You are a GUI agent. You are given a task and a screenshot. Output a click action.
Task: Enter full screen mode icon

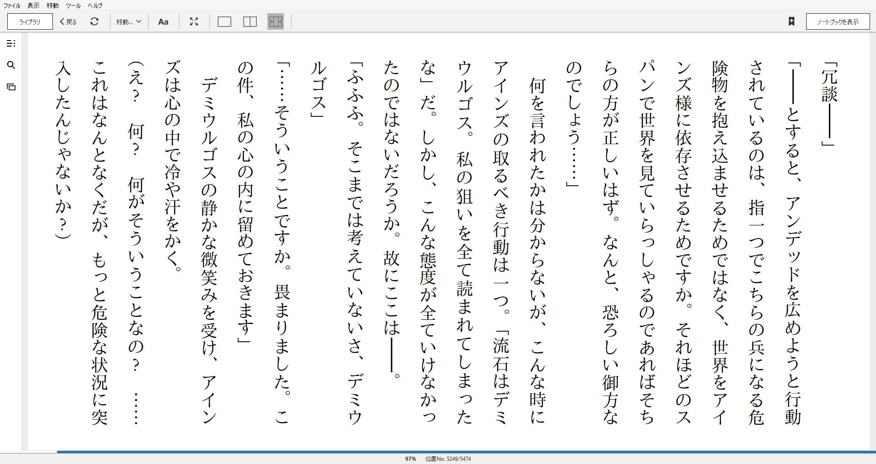point(194,21)
